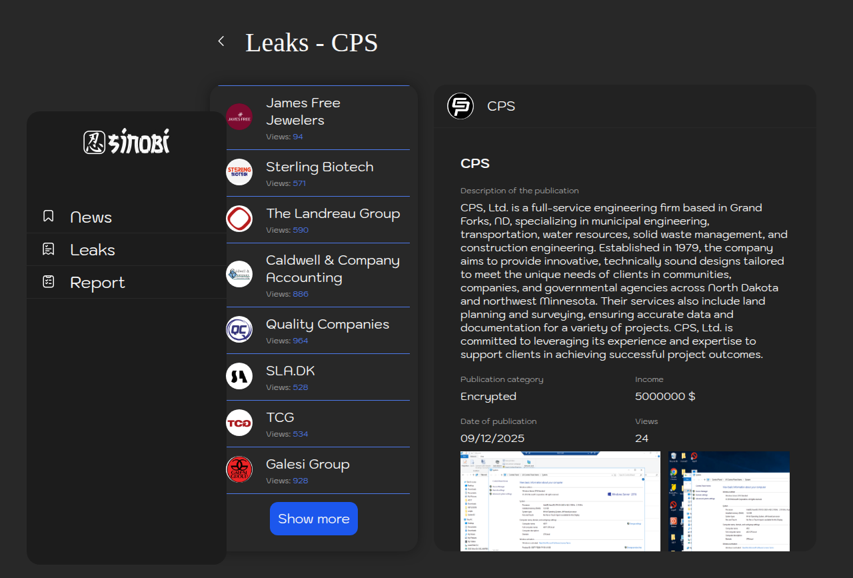Image resolution: width=853 pixels, height=578 pixels.
Task: Open the first wide screenshot thumbnail
Action: 560,501
